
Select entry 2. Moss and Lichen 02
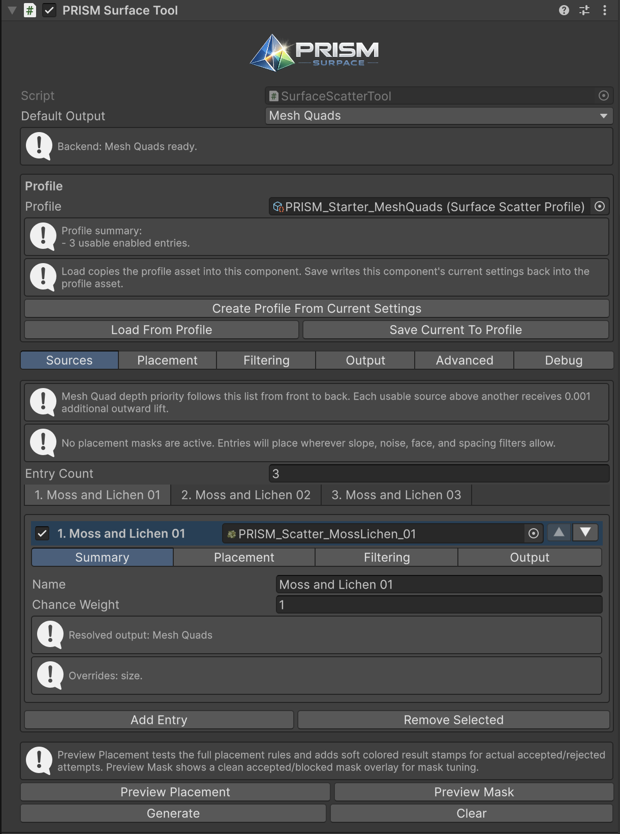click(x=246, y=495)
